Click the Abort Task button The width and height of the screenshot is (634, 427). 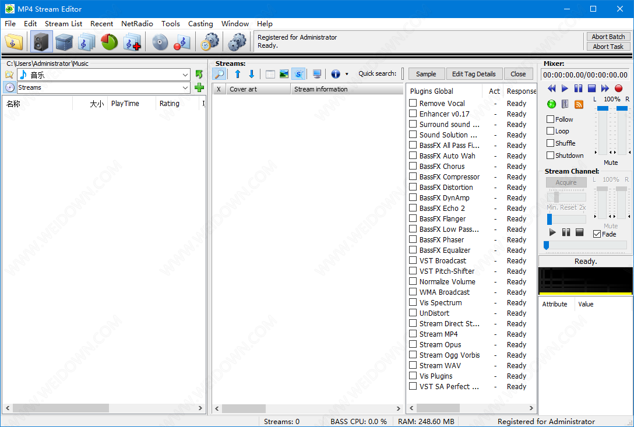(x=608, y=47)
